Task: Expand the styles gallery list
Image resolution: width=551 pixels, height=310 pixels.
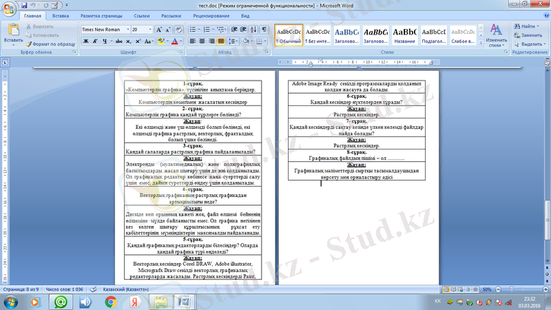Action: tap(481, 42)
